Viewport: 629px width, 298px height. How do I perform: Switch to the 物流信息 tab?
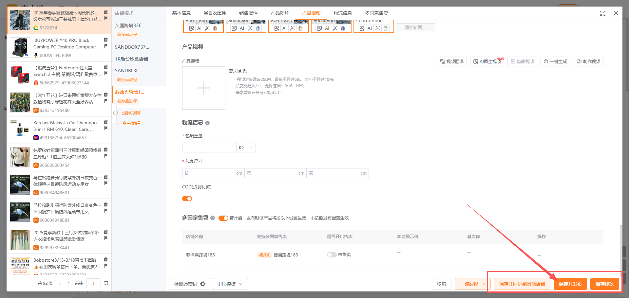343,13
